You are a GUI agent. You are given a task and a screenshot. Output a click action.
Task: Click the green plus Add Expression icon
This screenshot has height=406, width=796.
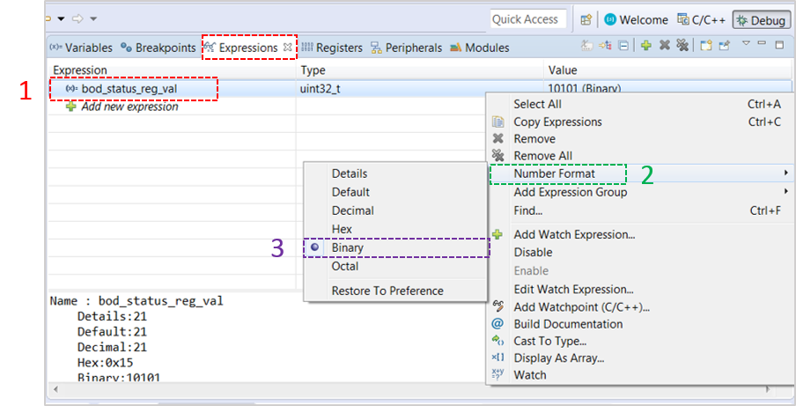645,46
